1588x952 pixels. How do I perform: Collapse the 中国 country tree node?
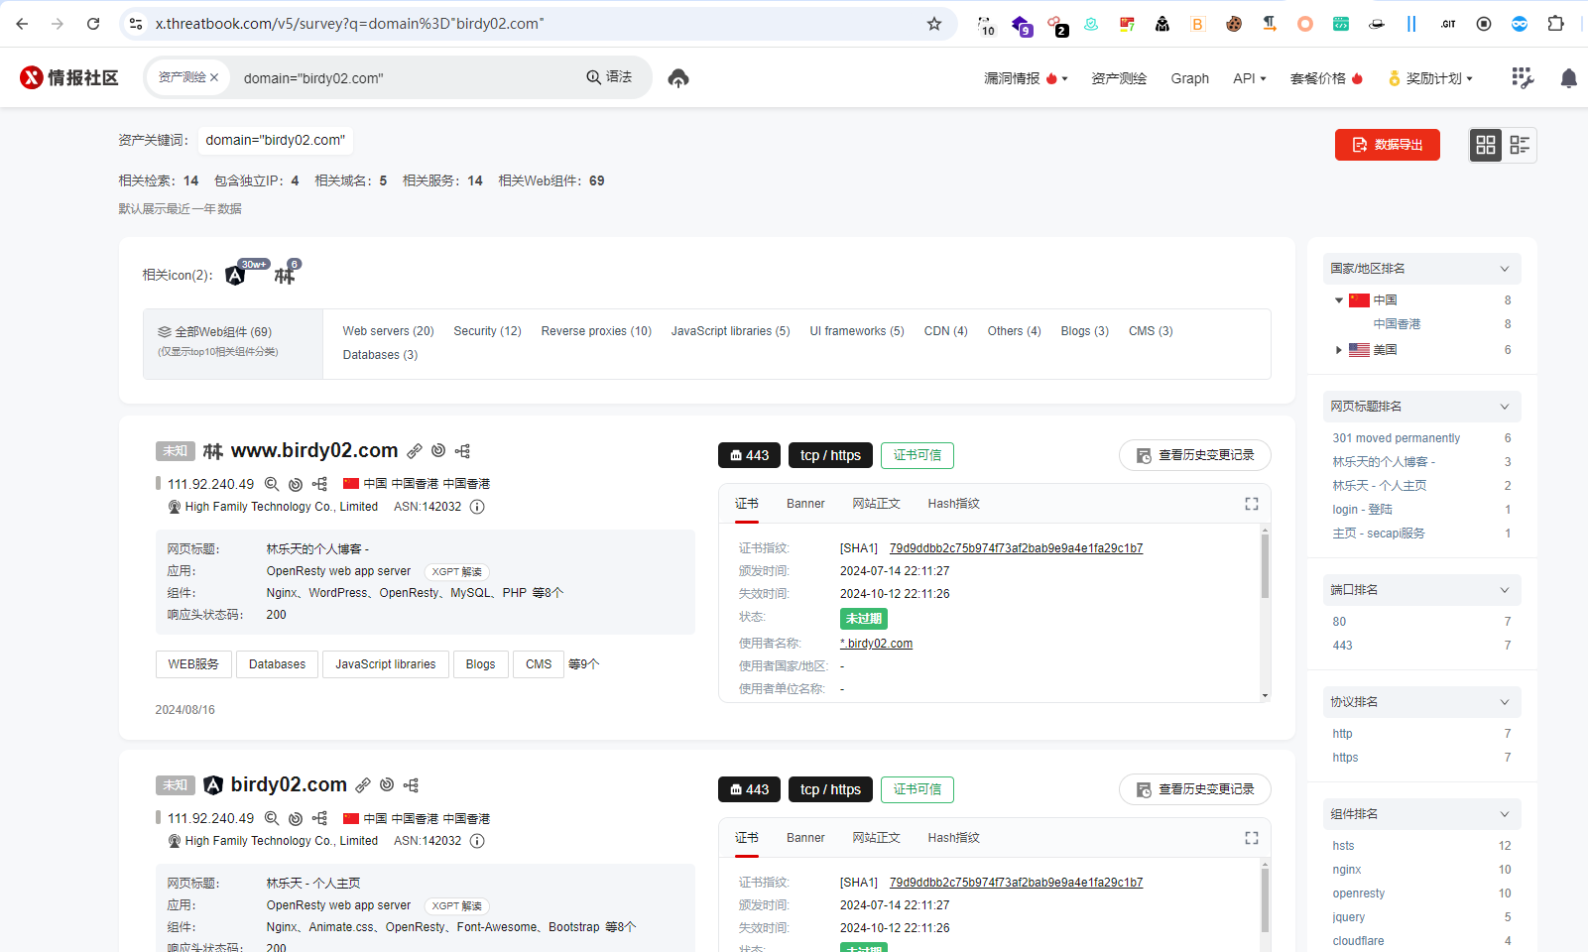tap(1339, 300)
